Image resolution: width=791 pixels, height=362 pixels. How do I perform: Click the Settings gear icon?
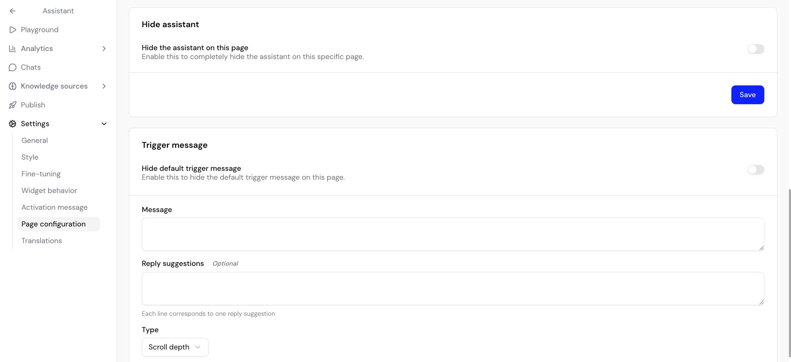point(13,124)
